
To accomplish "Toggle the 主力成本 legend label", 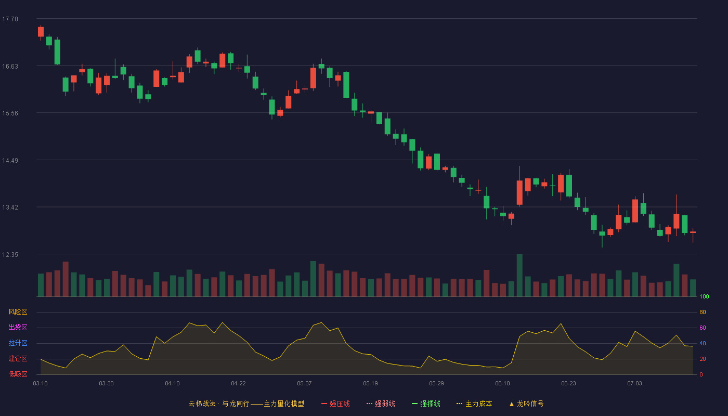I will click(x=478, y=404).
